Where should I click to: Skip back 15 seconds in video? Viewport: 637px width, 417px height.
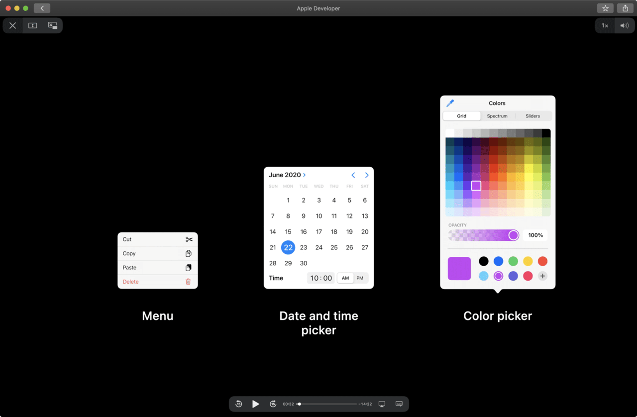click(239, 404)
